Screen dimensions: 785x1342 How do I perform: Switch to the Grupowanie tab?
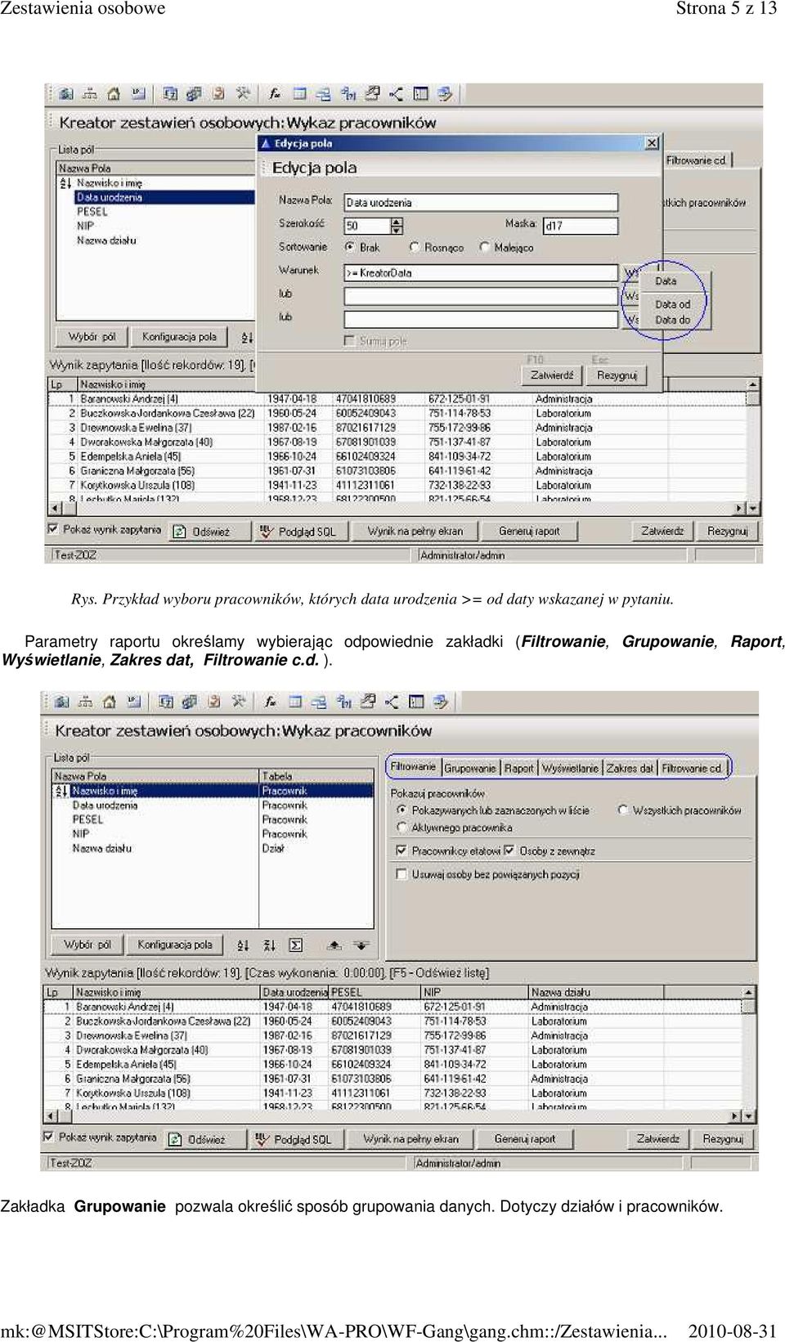pyautogui.click(x=470, y=768)
